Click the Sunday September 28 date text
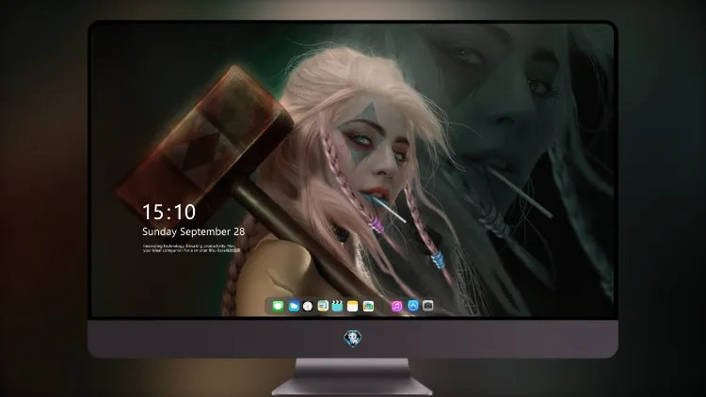This screenshot has width=706, height=397. 194,231
